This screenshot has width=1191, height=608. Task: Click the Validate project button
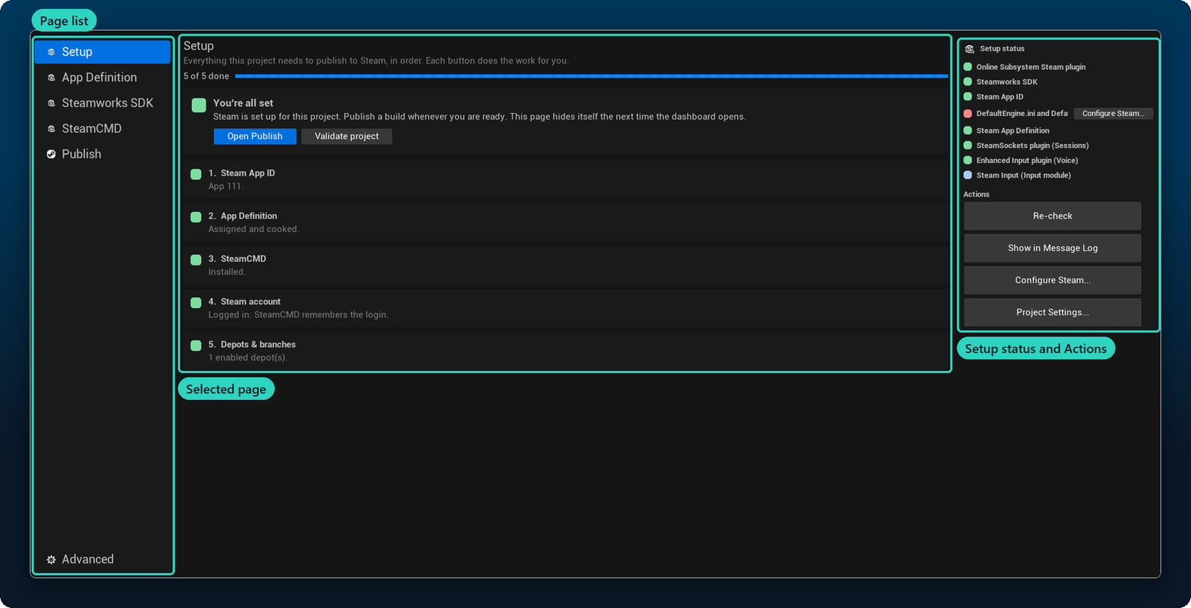point(347,136)
